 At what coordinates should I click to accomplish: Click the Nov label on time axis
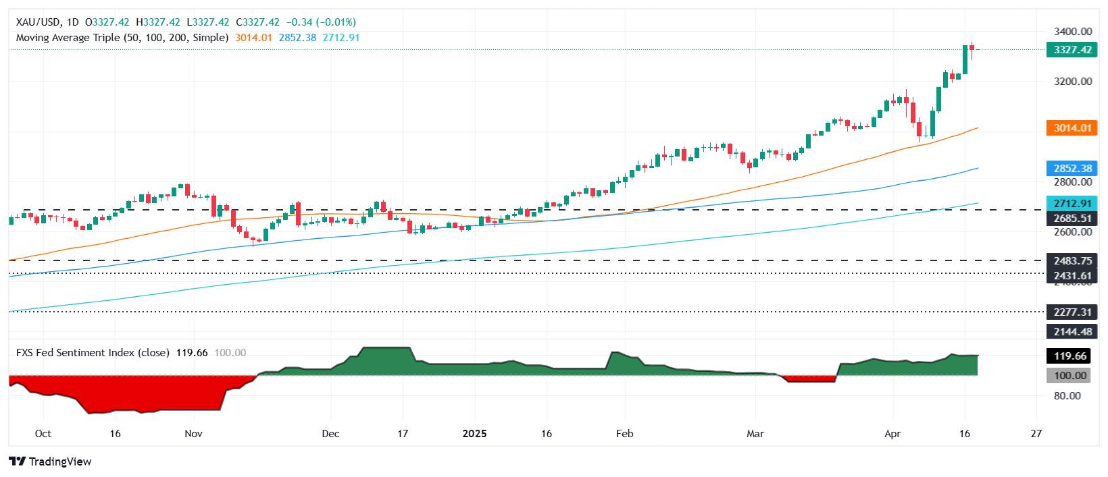[193, 434]
